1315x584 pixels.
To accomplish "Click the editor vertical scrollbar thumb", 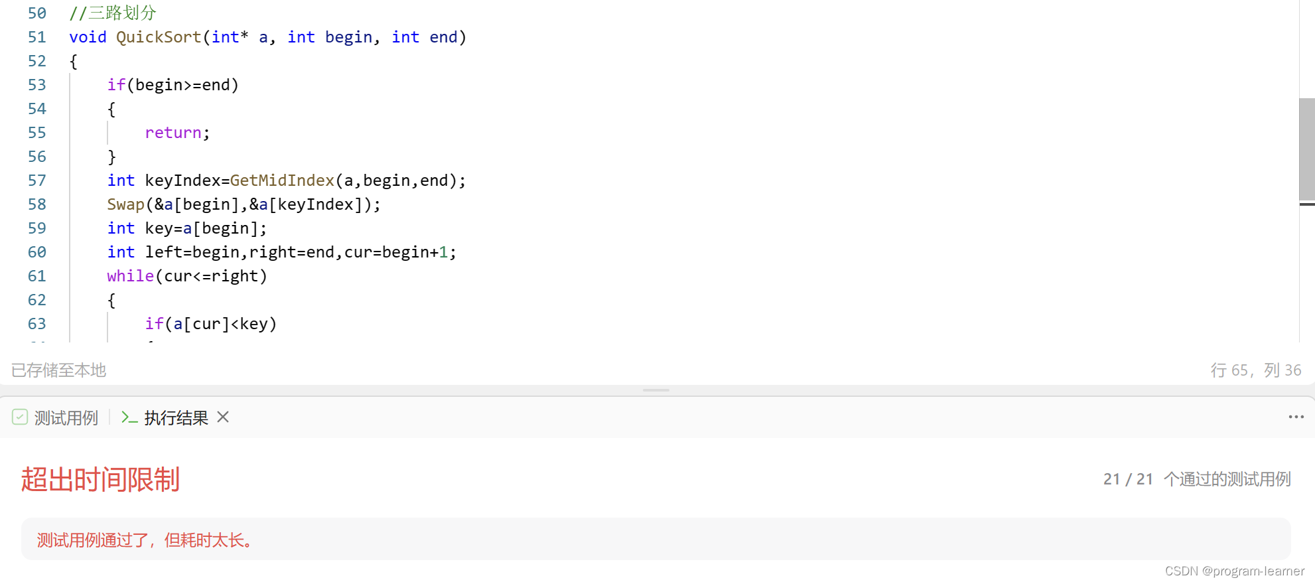I will tap(1306, 149).
